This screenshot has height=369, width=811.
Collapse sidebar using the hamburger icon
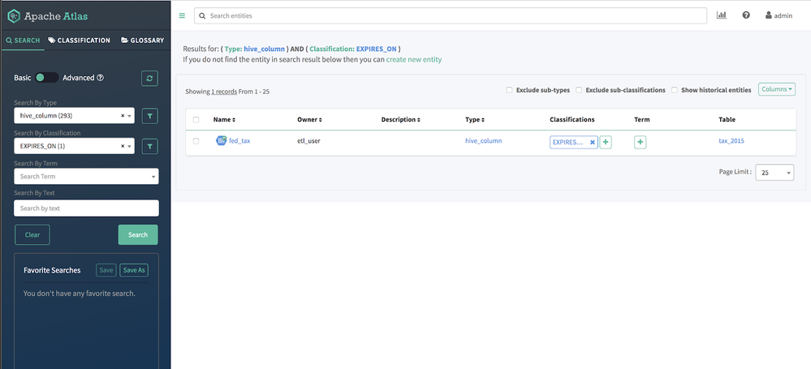(182, 15)
